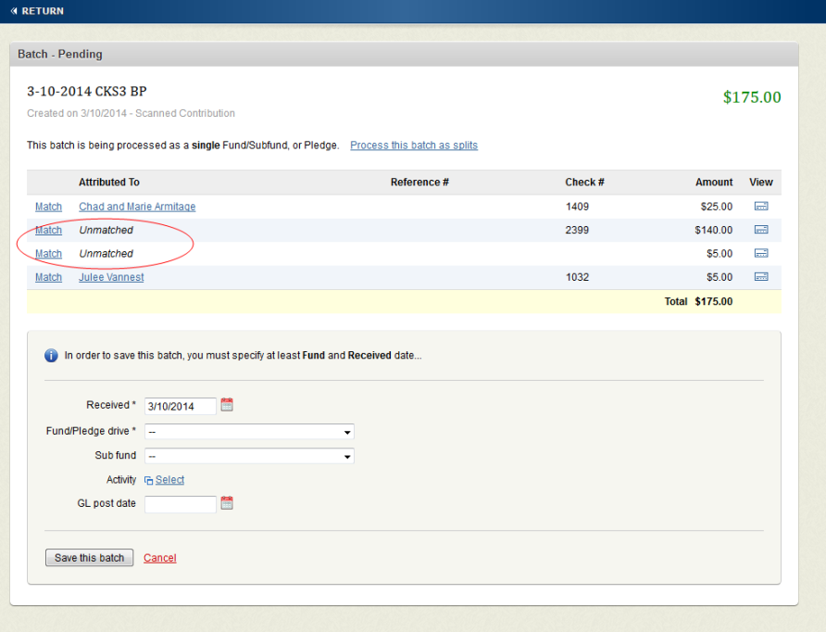This screenshot has width=826, height=632.
Task: View check image for the unmatched $5.00 row
Action: 761,253
